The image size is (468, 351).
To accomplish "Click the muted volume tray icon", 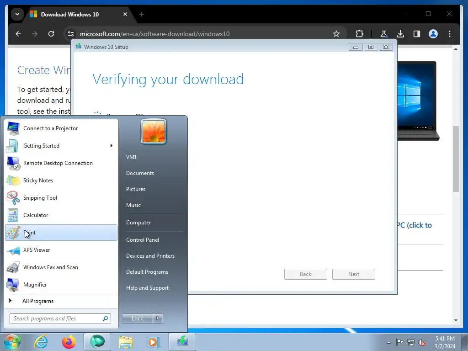I will tap(422, 342).
